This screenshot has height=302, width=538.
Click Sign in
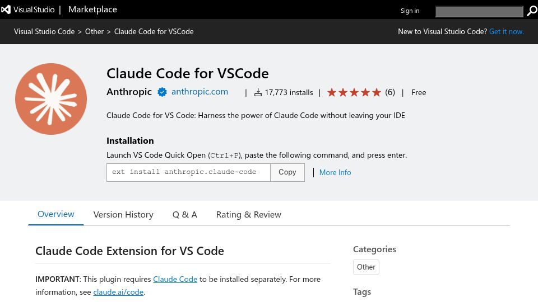(410, 11)
